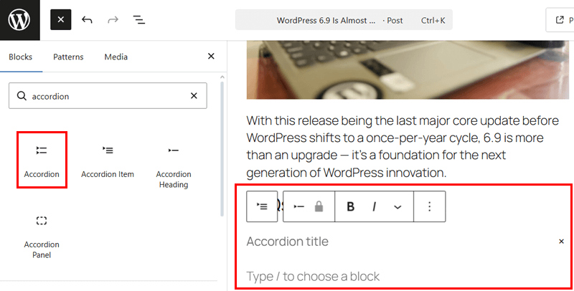Screen dimensions: 574x291
Task: Click the accordion search input field
Action: [x=108, y=96]
